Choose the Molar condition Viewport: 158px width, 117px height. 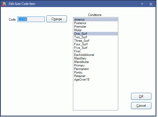(x=96, y=30)
